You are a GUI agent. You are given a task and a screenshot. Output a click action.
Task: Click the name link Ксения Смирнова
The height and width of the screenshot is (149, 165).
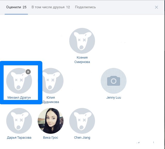pyautogui.click(x=82, y=60)
